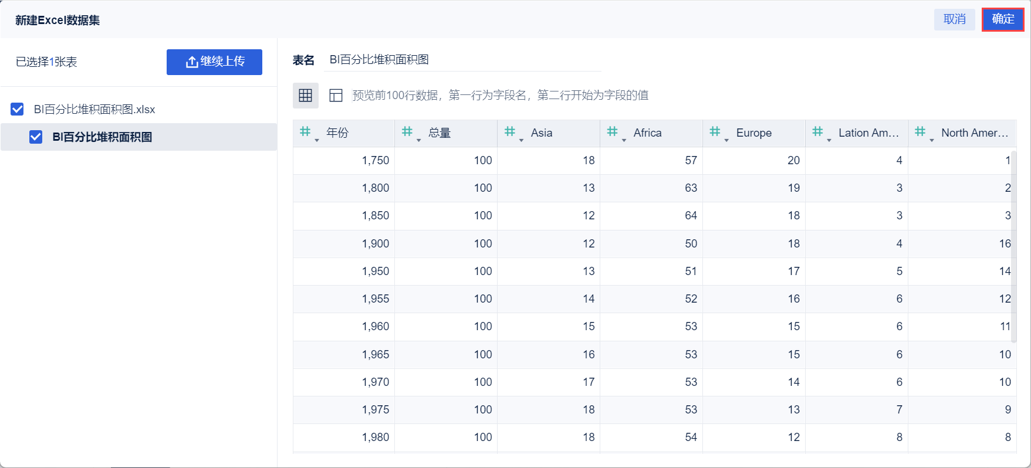Switch to table grid preview icon

click(x=306, y=96)
